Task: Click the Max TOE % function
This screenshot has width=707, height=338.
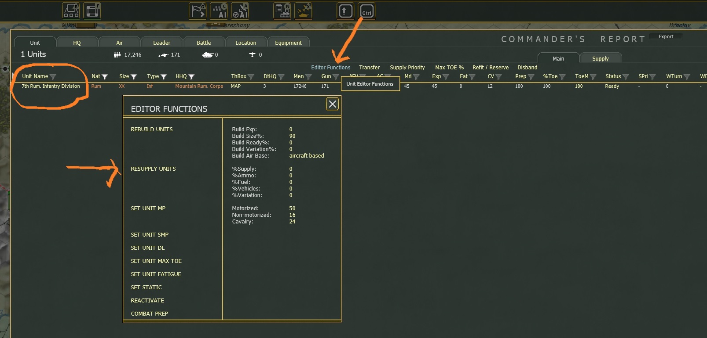Action: tap(449, 68)
